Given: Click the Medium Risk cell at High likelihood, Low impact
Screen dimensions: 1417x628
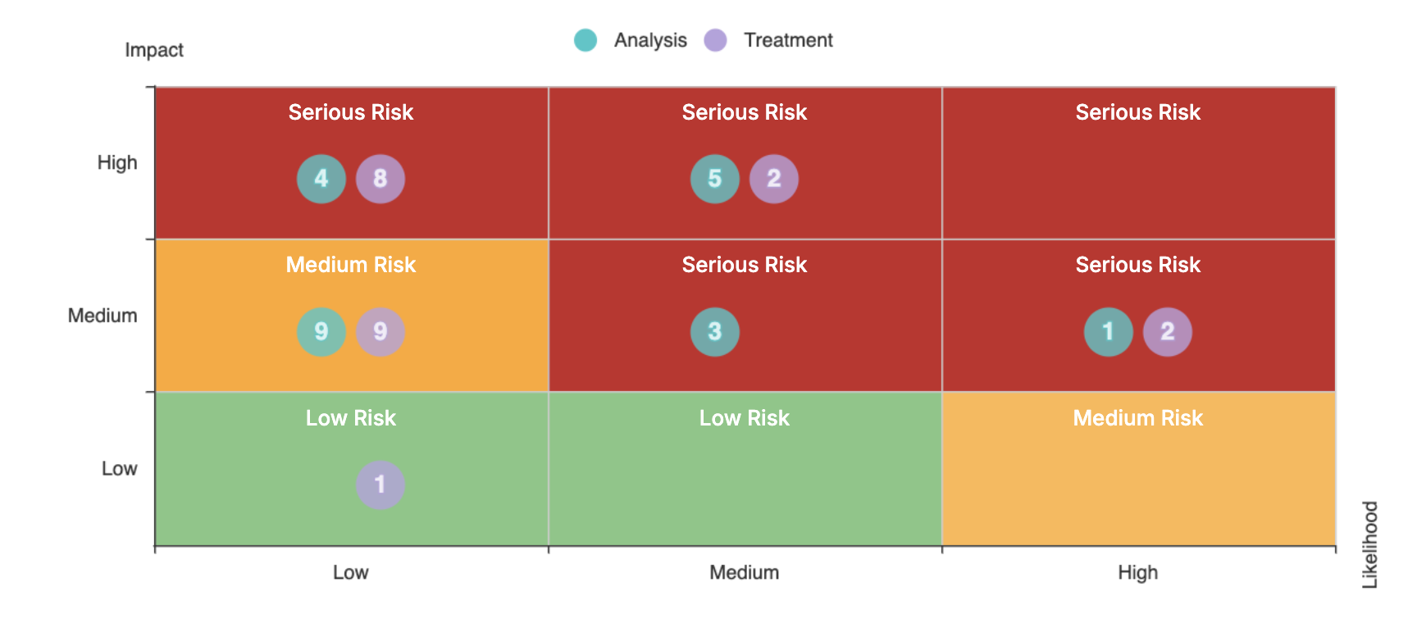Looking at the screenshot, I should point(1138,484).
